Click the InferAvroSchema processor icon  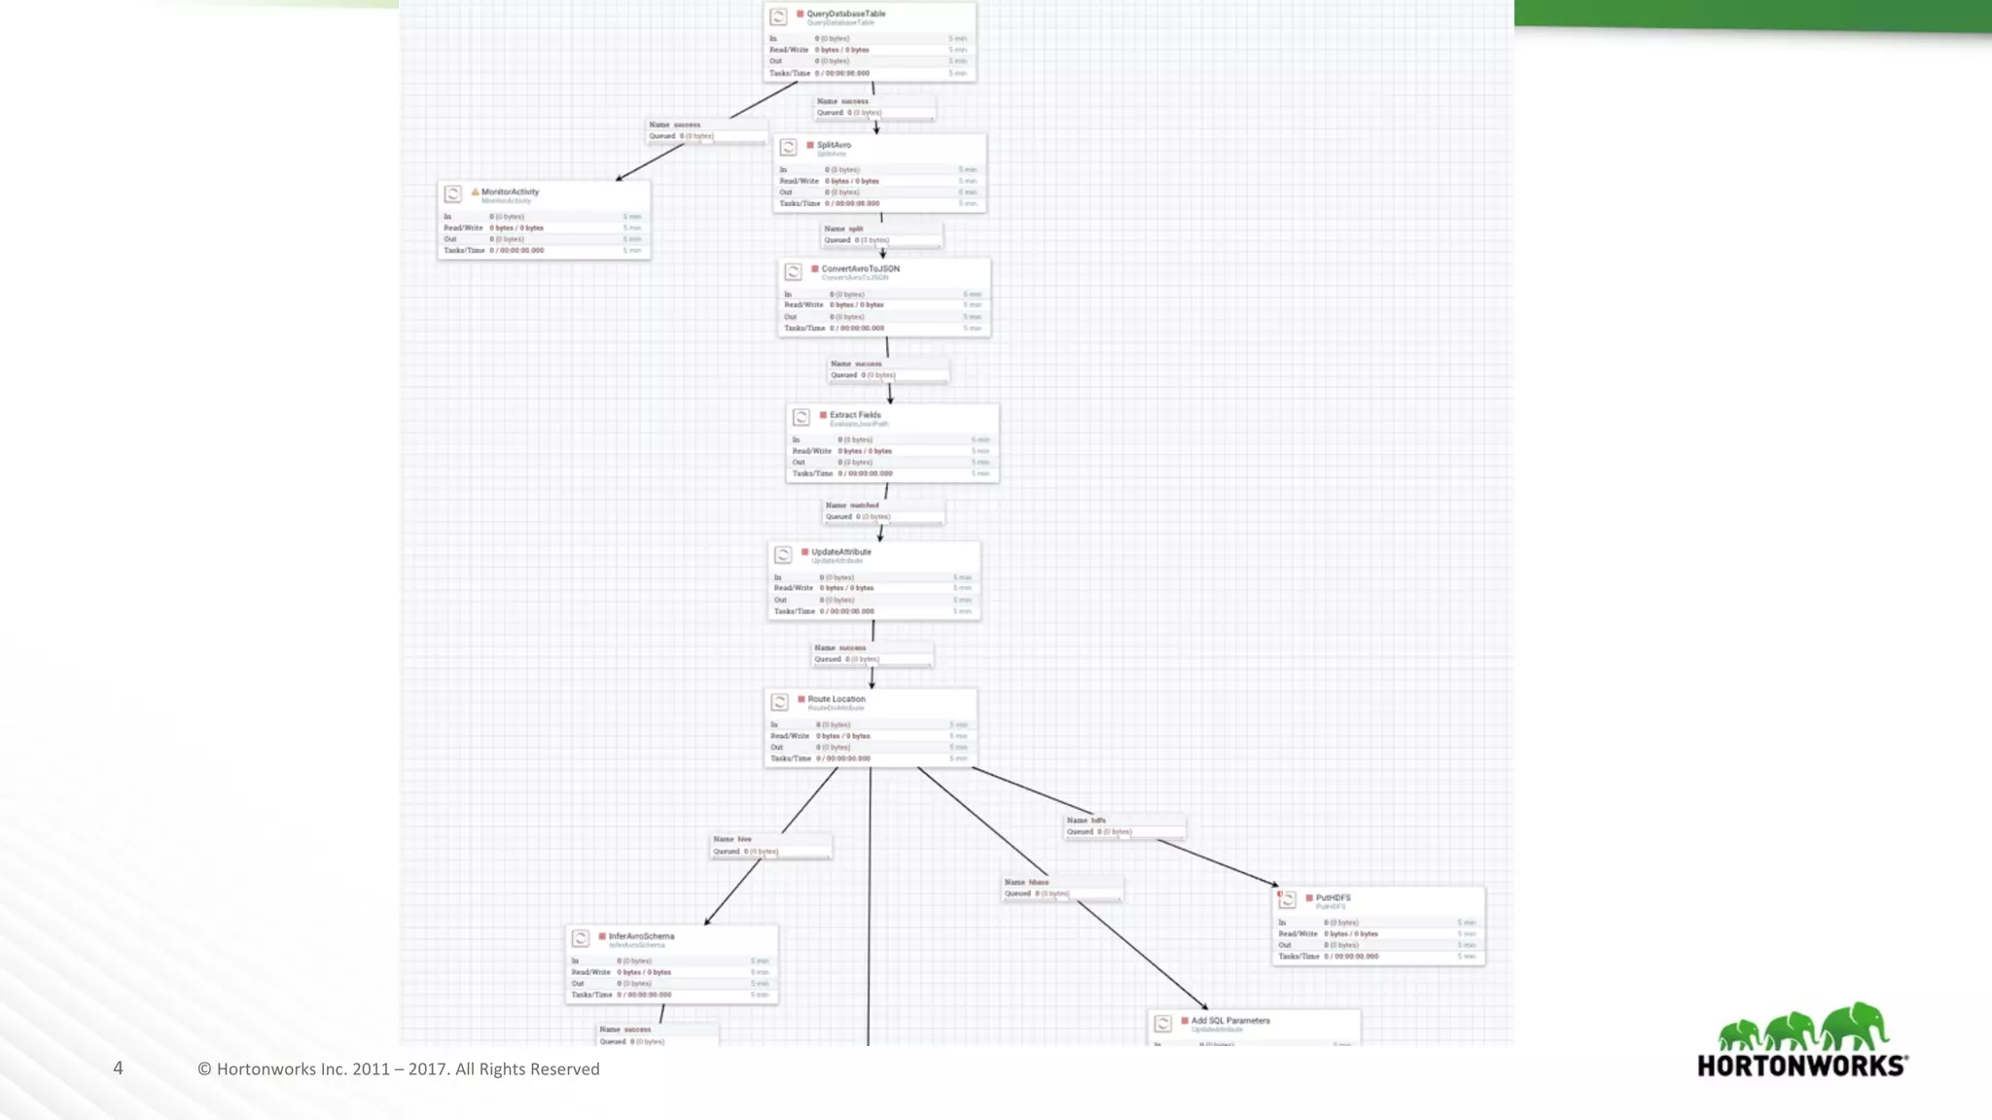(x=581, y=938)
